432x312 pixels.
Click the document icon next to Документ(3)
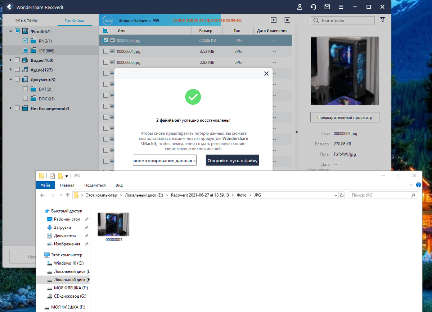25,79
